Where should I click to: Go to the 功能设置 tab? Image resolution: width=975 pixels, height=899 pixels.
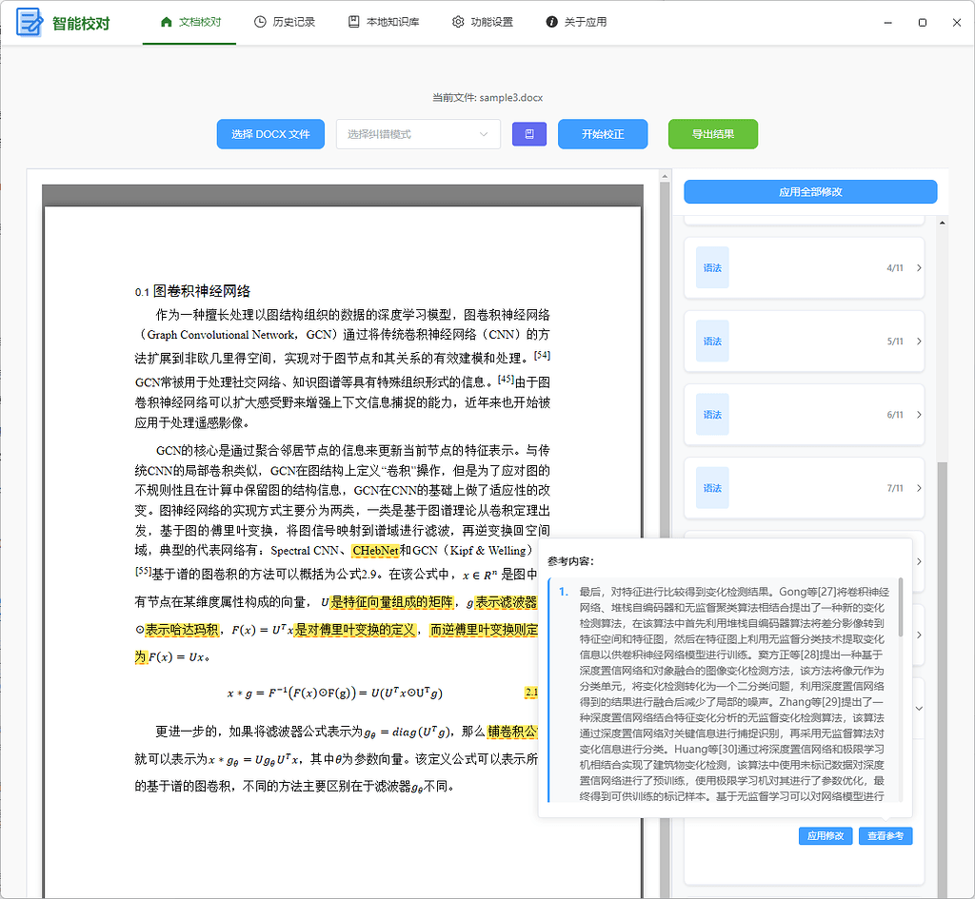(x=483, y=23)
